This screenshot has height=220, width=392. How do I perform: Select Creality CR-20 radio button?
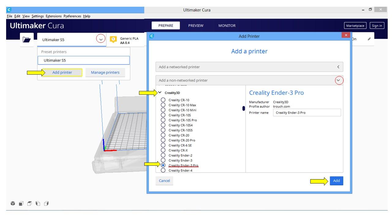coord(163,135)
